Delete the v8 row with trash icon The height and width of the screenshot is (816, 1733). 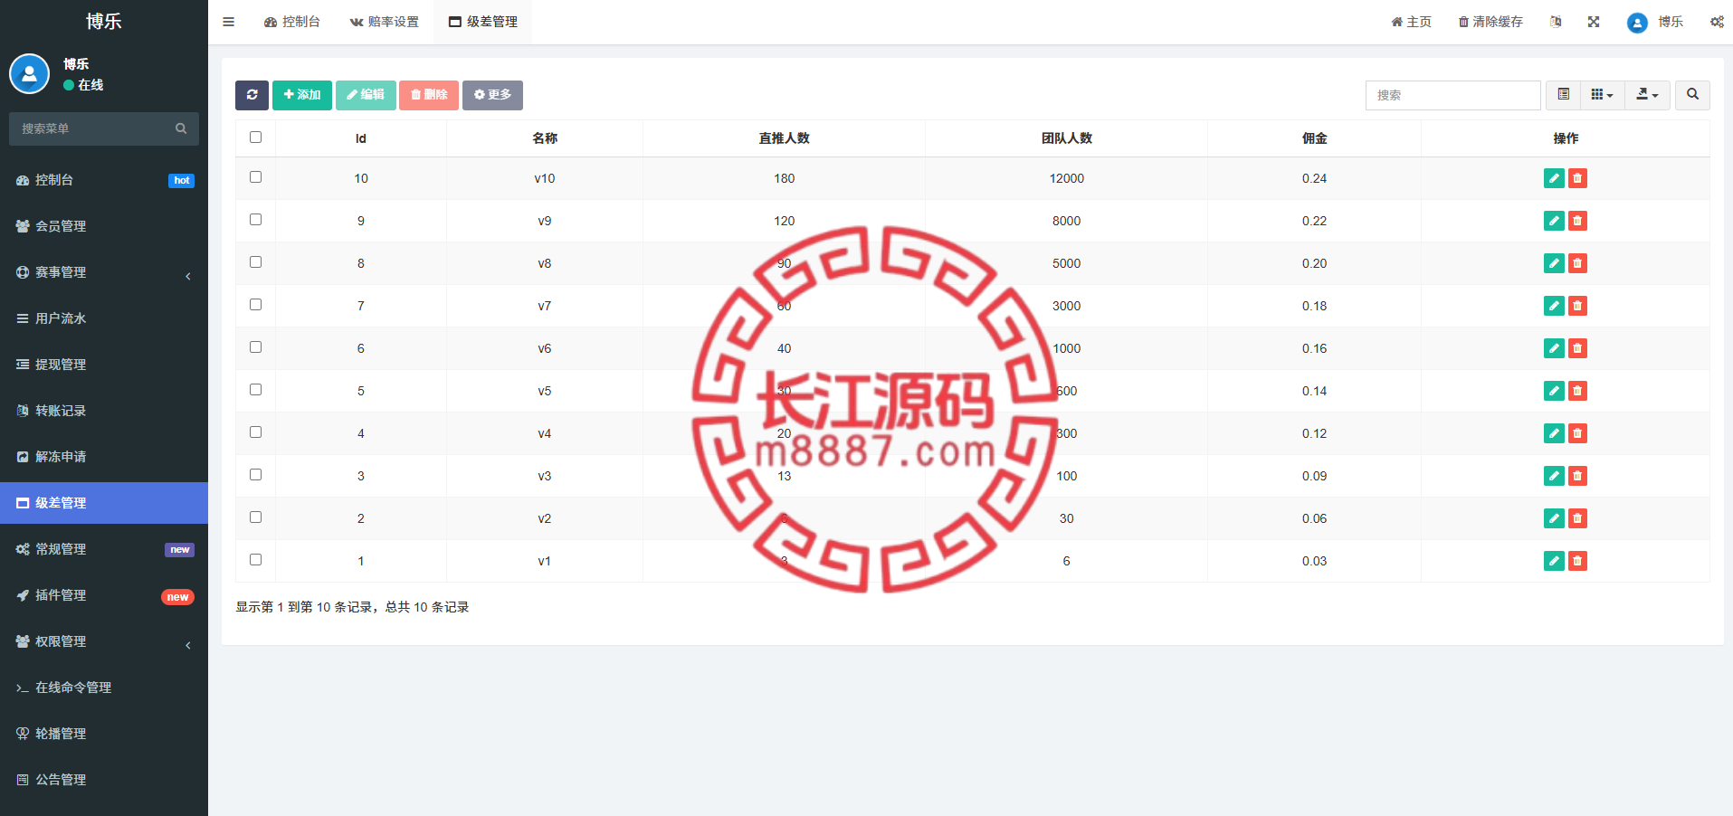pos(1577,263)
